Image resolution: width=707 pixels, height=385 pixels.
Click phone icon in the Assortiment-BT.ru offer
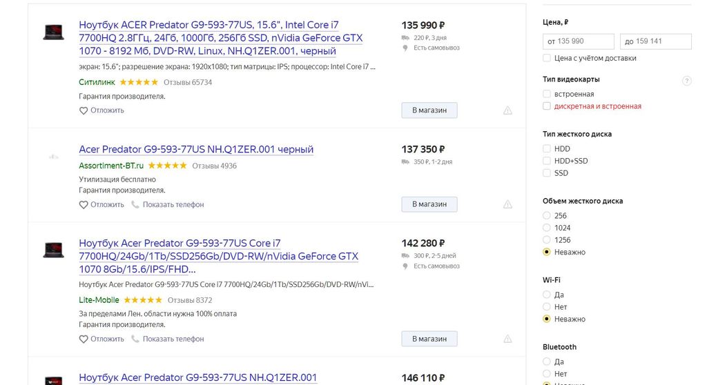coord(135,205)
